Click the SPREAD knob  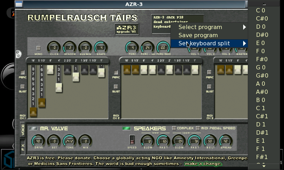[x=226, y=141]
